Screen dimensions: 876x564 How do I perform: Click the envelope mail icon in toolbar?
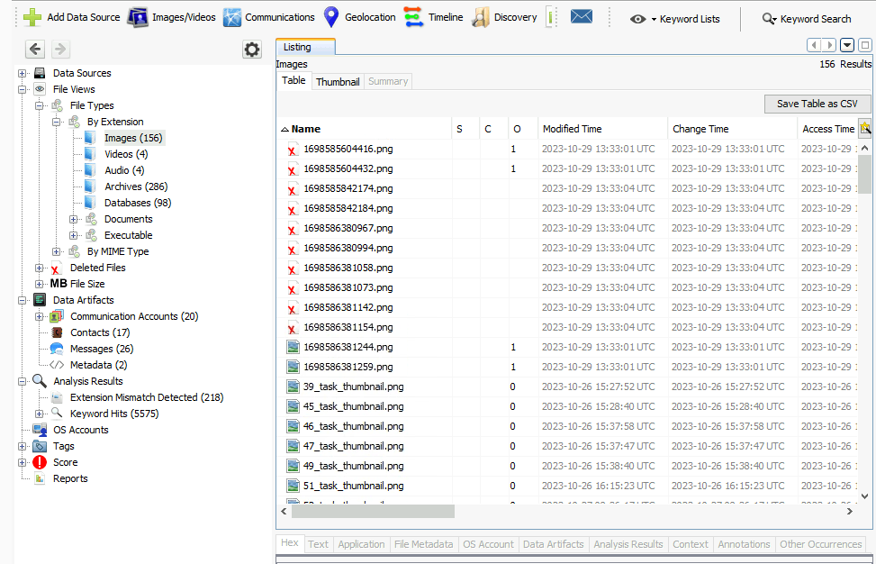[x=581, y=17]
